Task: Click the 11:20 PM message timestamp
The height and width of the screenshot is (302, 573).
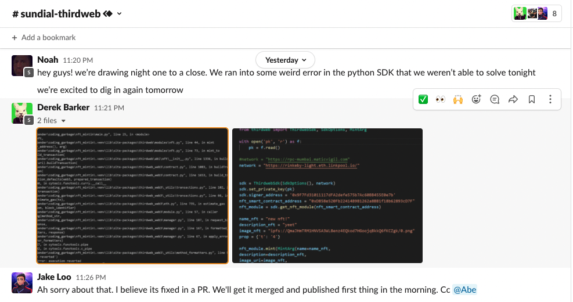Action: 78,60
